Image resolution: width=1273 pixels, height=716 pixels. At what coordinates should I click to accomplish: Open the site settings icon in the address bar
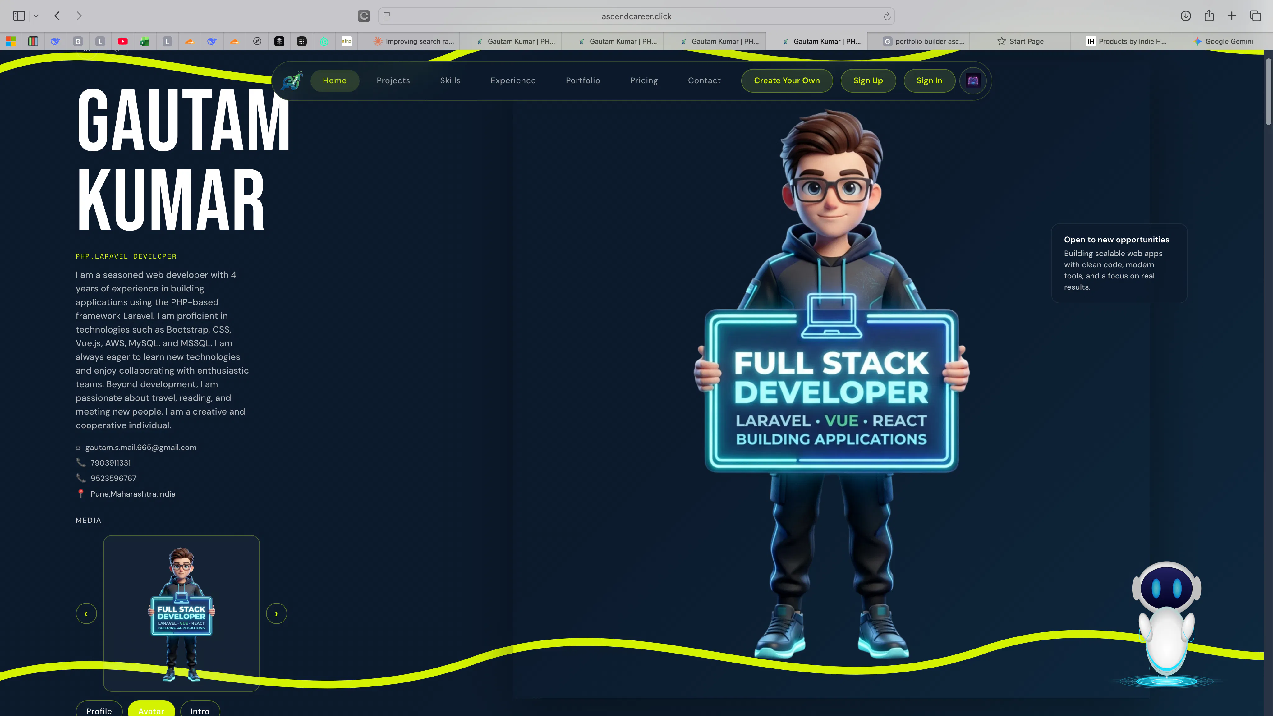tap(387, 16)
